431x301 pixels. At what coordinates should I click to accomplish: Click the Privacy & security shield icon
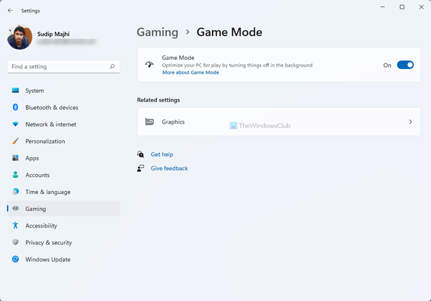[x=15, y=243]
